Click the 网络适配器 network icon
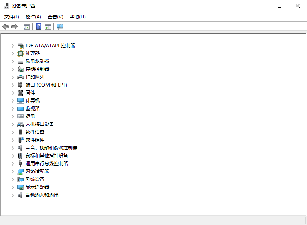Viewport: 307px width, 225px height. click(x=20, y=172)
